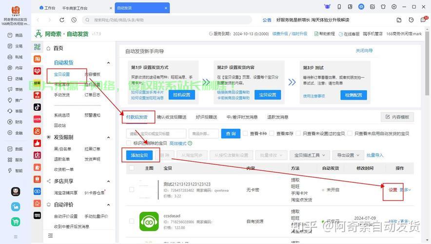Open messages icon with red 50 badge
The width and height of the screenshot is (431, 244).
(424, 20)
